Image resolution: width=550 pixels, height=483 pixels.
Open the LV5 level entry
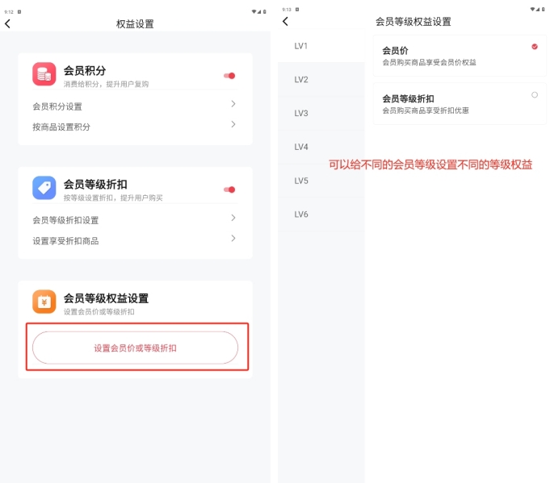301,181
